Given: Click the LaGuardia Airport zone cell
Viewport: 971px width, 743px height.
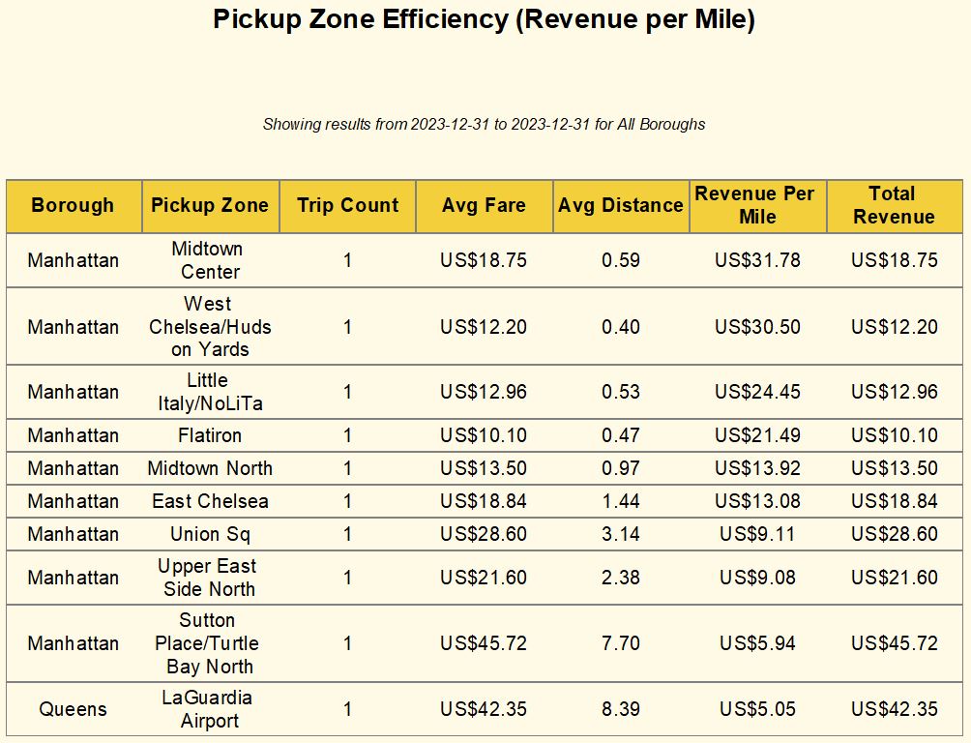Looking at the screenshot, I should pyautogui.click(x=210, y=709).
